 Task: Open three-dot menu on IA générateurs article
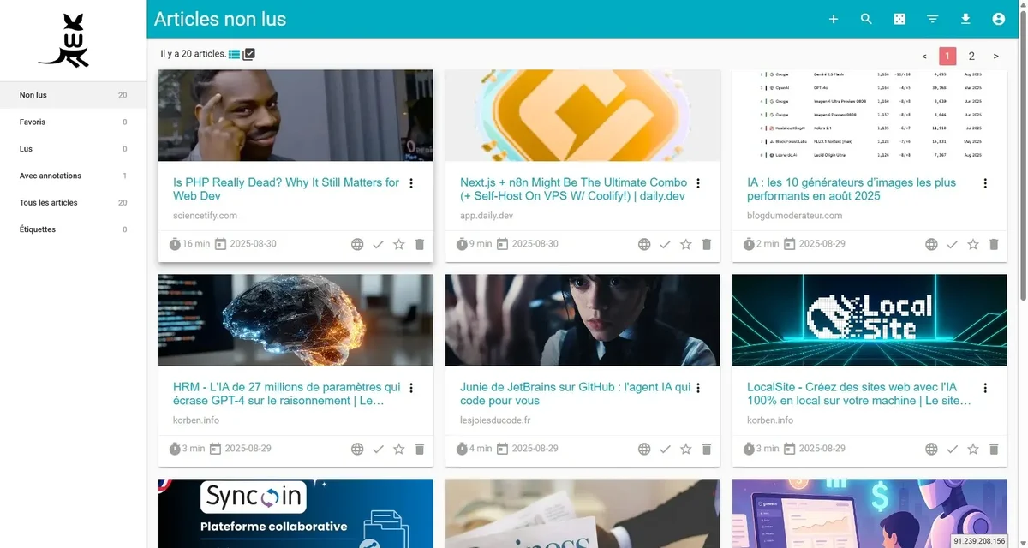click(x=985, y=183)
